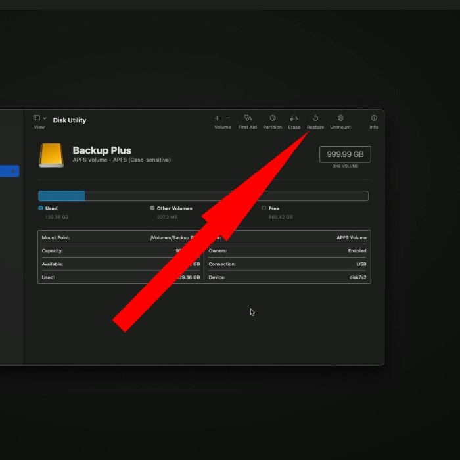Click the Free legend label
The image size is (460, 460).
click(274, 208)
